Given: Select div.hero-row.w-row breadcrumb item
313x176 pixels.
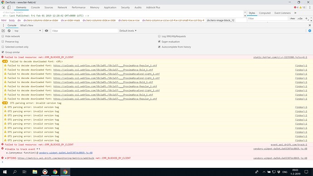Looking at the screenshot, I should coord(129,20).
